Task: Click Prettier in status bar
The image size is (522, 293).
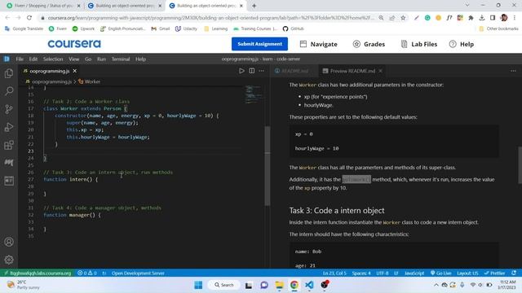Action: pyautogui.click(x=495, y=273)
